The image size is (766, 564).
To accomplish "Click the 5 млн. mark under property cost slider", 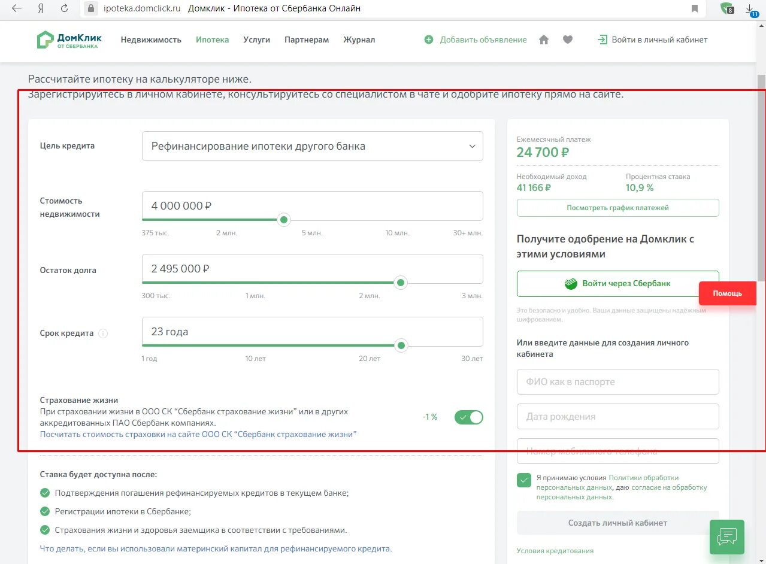I will coord(312,233).
